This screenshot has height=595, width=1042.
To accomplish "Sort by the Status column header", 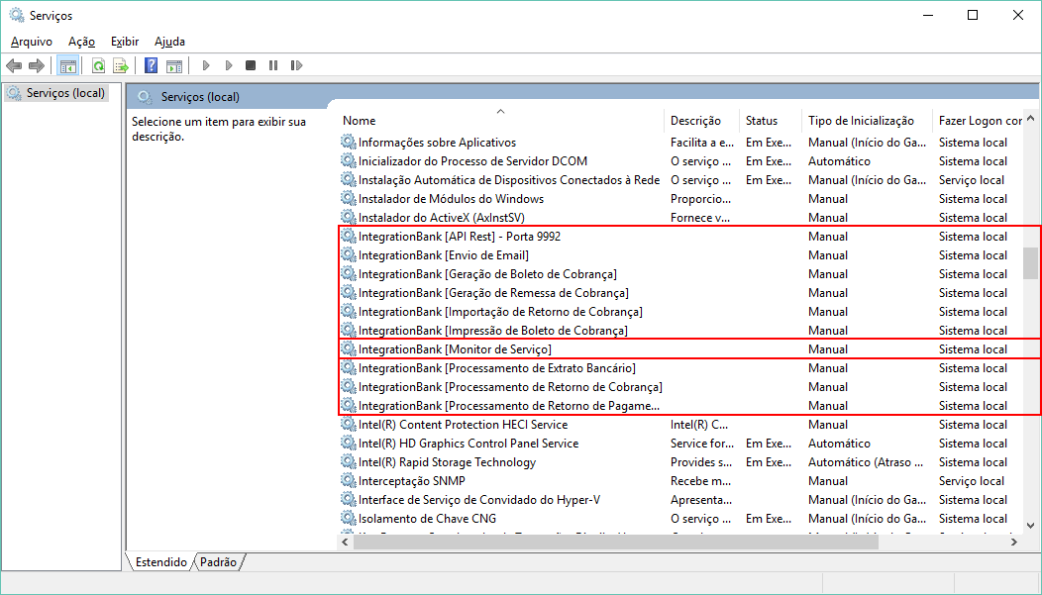I will coord(770,120).
